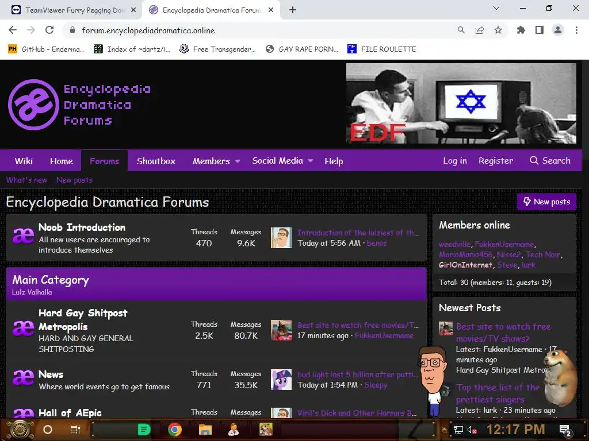Open the Hank Hill avatar in Noob Introduction row

click(281, 238)
